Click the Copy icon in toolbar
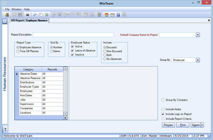Image resolution: width=213 pixels, height=140 pixels. pyautogui.click(x=41, y=15)
